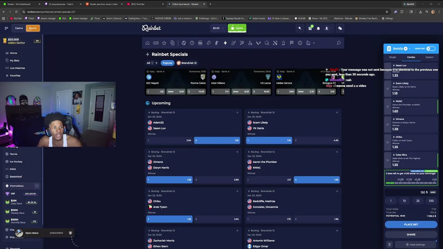Deselect Jason Luv odds 1.35

tap(217, 140)
